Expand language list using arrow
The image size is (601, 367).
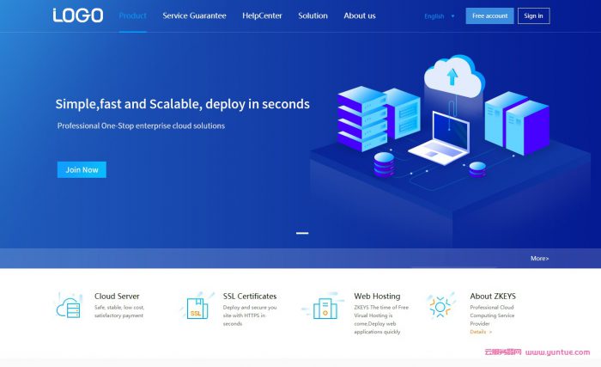coord(453,16)
